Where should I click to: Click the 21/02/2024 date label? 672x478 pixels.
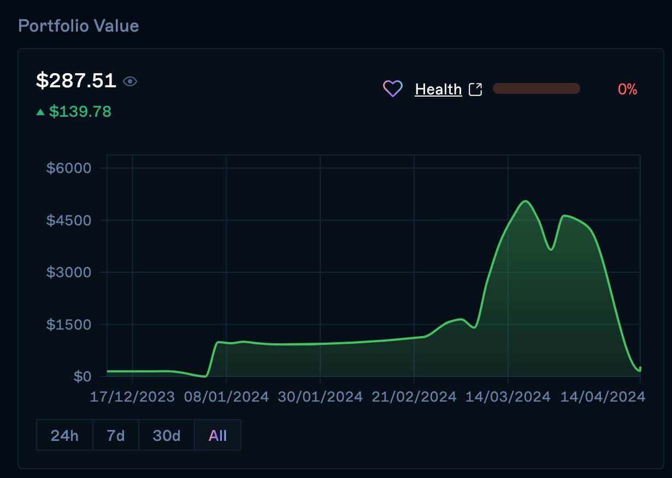pyautogui.click(x=414, y=397)
